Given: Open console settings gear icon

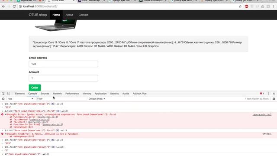Looking at the screenshot, I should click(x=274, y=99).
